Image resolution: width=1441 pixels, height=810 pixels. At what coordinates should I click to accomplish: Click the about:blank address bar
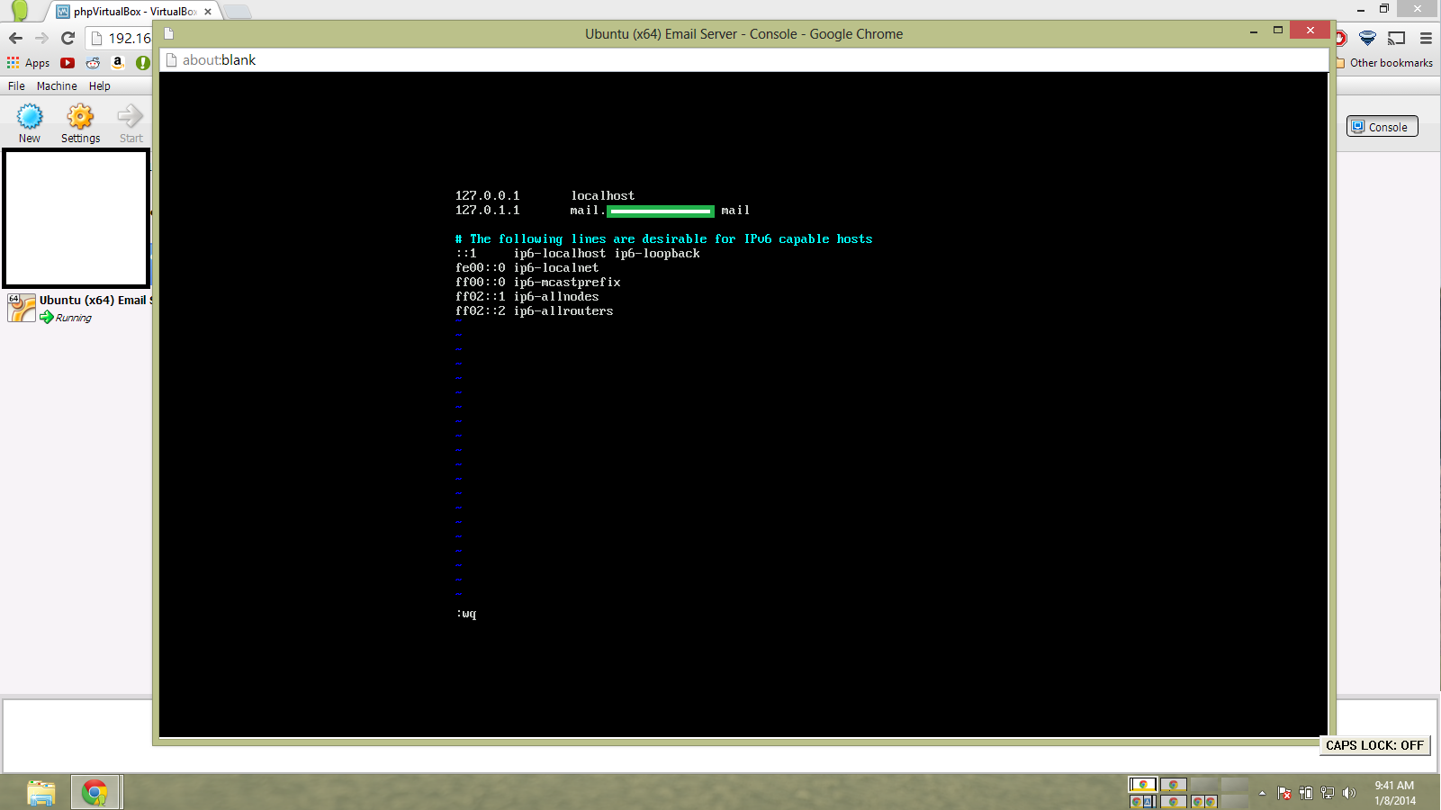pyautogui.click(x=743, y=60)
